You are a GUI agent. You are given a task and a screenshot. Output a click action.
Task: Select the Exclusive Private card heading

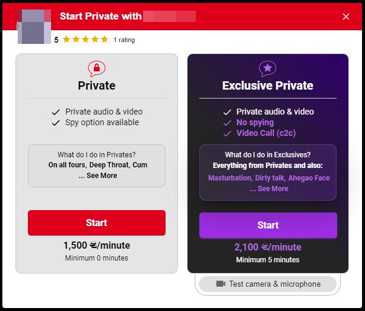[x=268, y=86]
